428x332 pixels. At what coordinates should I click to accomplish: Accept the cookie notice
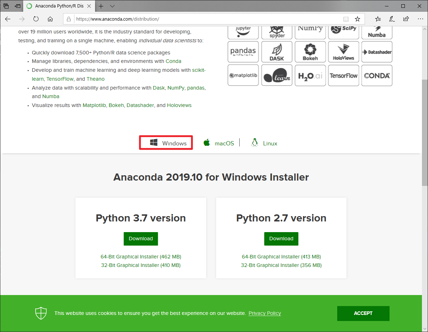point(363,313)
